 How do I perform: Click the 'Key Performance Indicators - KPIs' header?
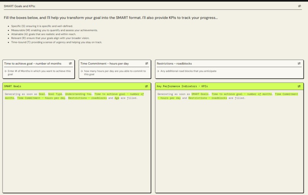[x=229, y=86]
